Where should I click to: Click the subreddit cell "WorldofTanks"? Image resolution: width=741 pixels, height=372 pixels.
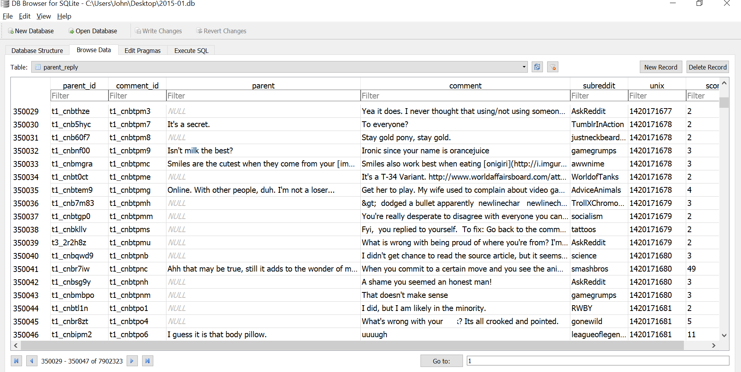(x=599, y=177)
